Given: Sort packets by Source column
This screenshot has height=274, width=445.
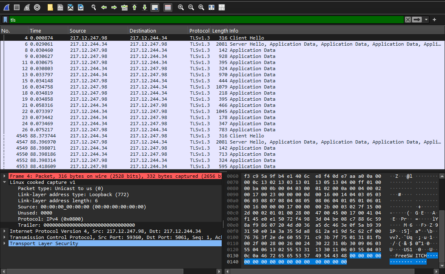Looking at the screenshot, I should click(x=98, y=31).
